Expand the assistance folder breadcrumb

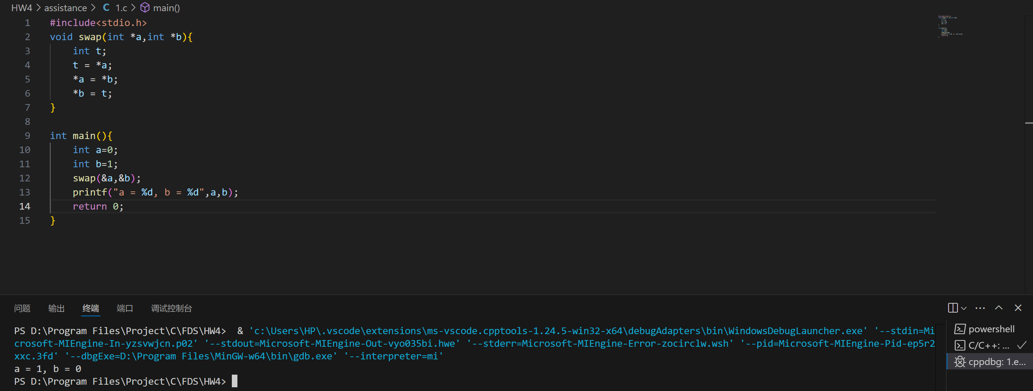pyautogui.click(x=65, y=8)
